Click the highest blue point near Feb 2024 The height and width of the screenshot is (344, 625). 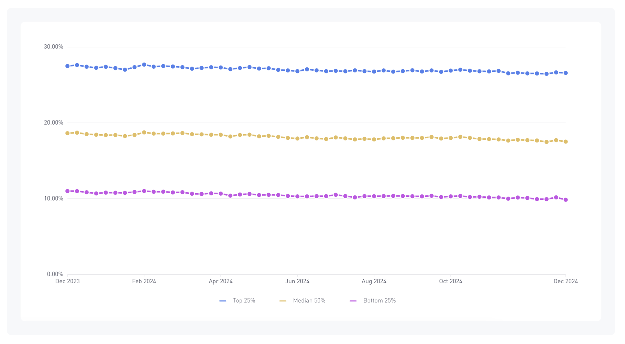(x=144, y=64)
